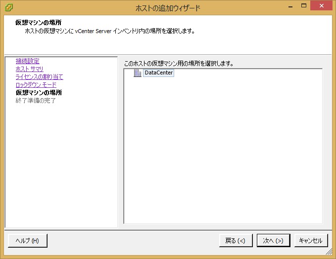
Task: Click the resize grip at window corner
Action: pos(329,252)
